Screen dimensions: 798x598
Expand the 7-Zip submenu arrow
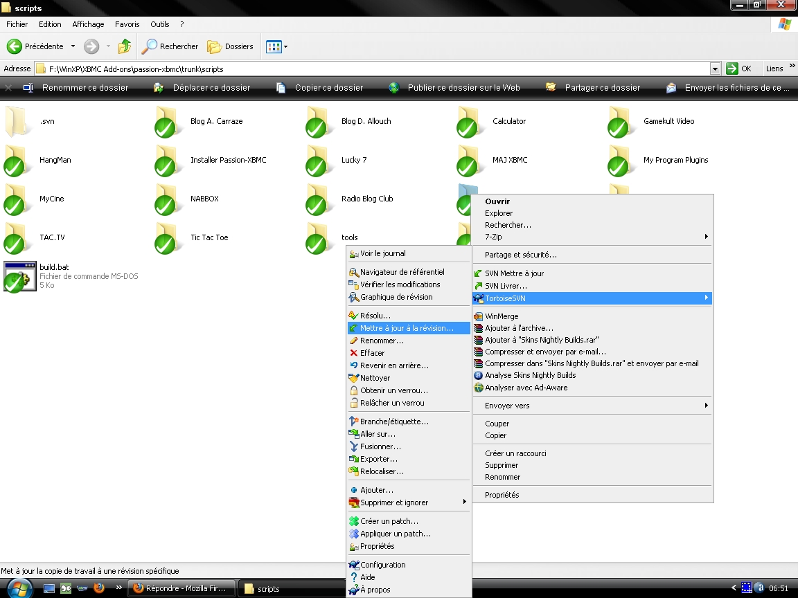(x=706, y=237)
